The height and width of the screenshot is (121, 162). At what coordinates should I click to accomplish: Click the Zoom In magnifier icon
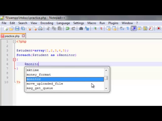click(x=95, y=28)
